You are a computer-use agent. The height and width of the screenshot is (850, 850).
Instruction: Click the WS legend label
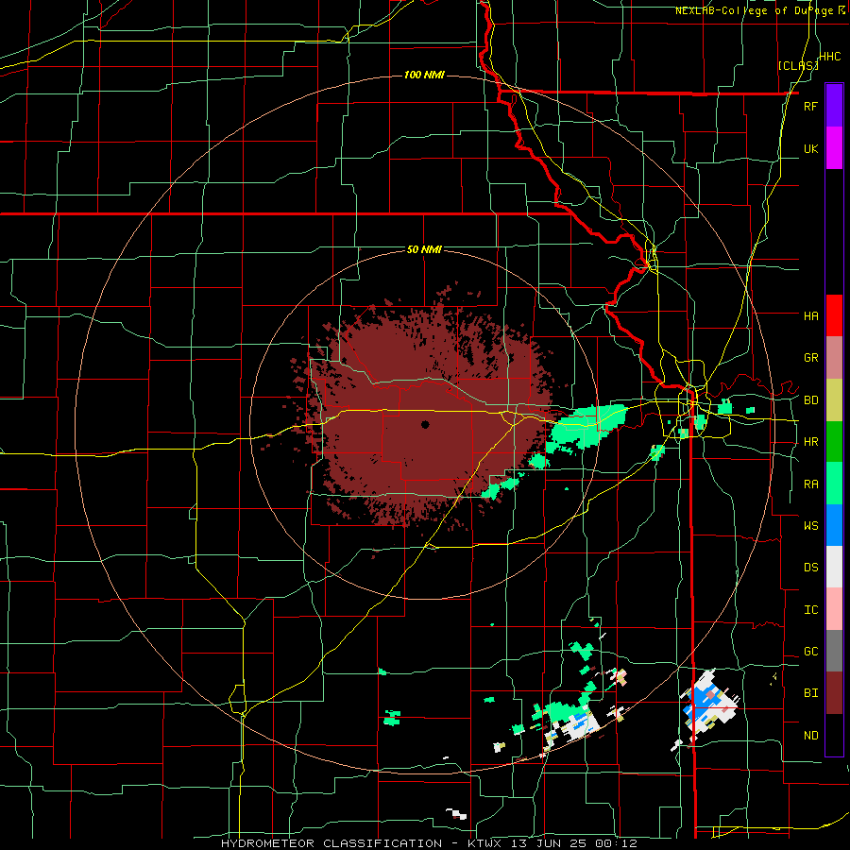point(810,525)
